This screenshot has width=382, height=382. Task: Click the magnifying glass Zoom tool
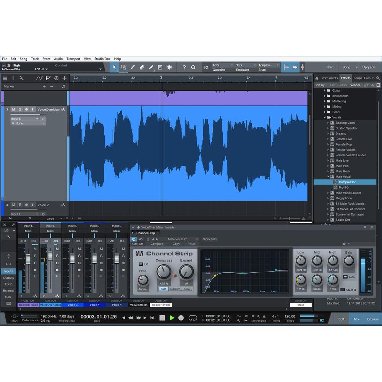click(194, 67)
